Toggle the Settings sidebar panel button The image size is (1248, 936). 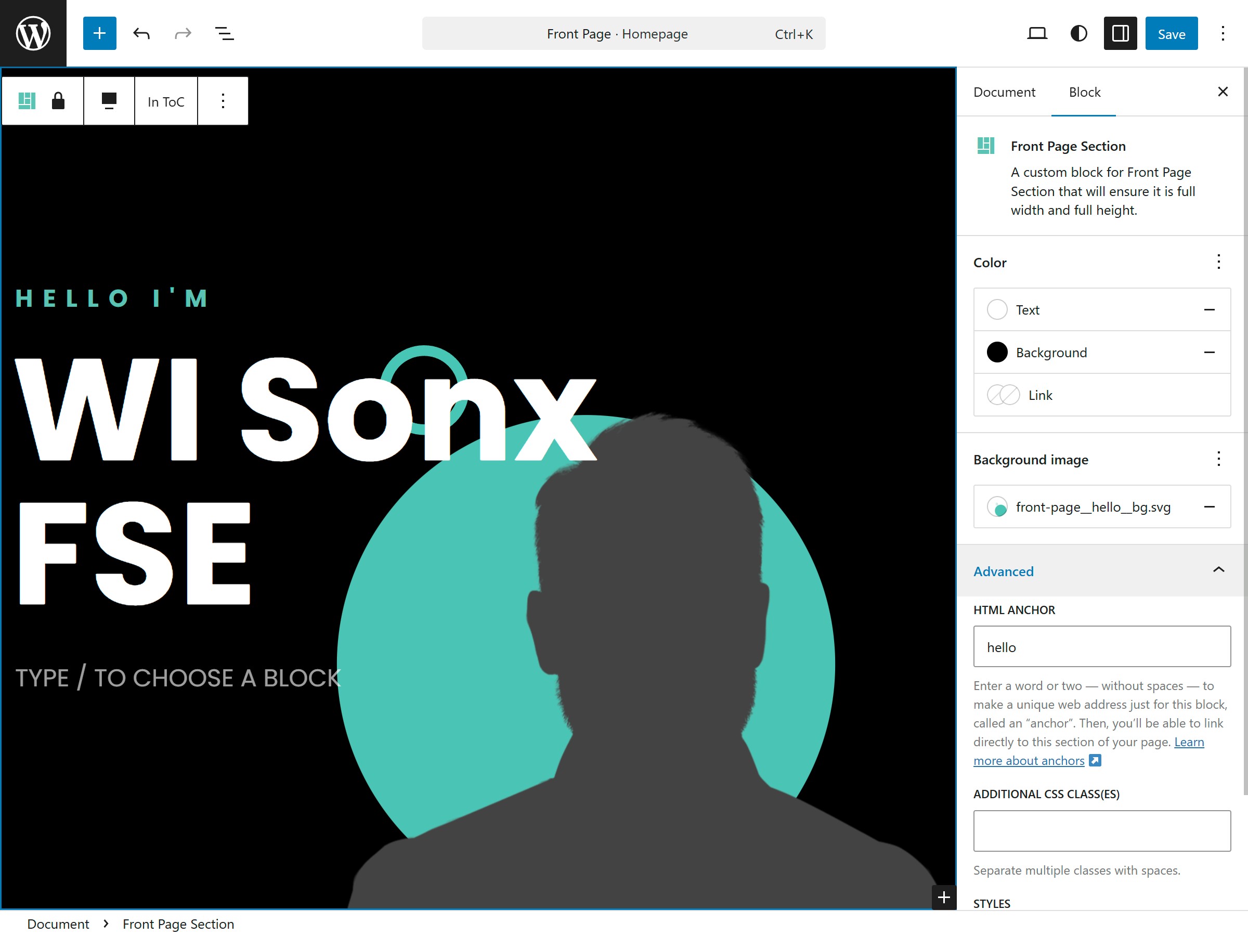tap(1120, 33)
